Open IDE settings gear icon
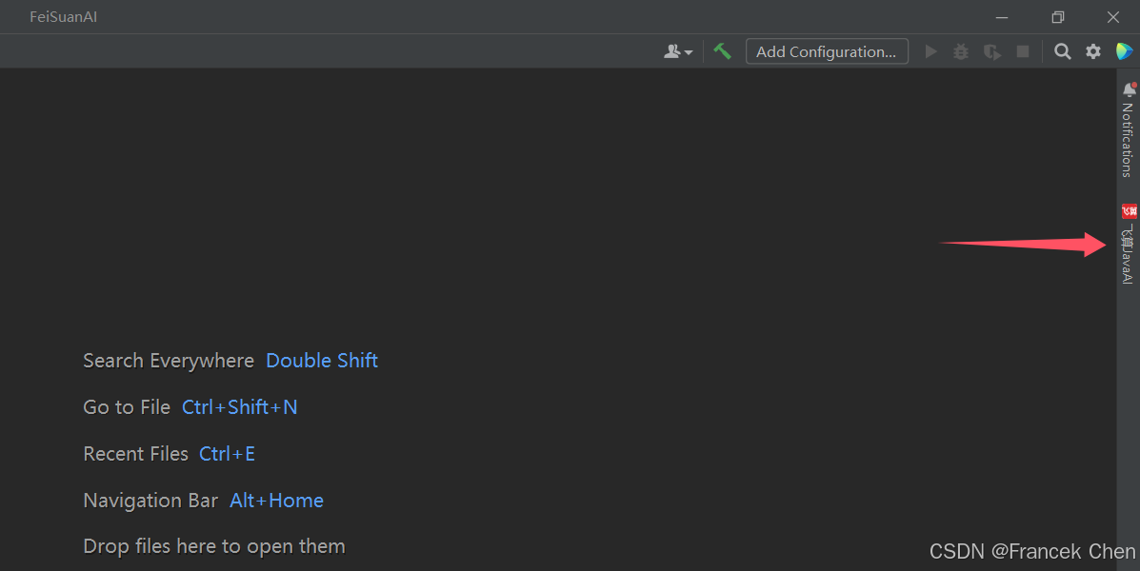 click(1093, 51)
